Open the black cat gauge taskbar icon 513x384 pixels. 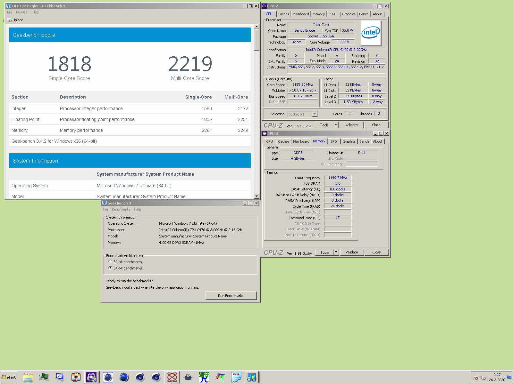(188, 377)
